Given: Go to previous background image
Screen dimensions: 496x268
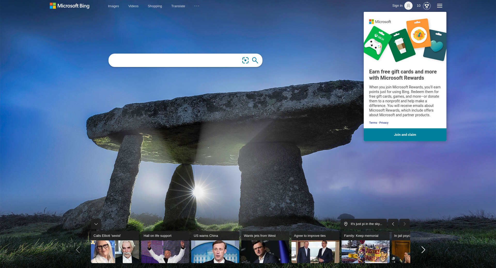Looking at the screenshot, I should point(393,224).
